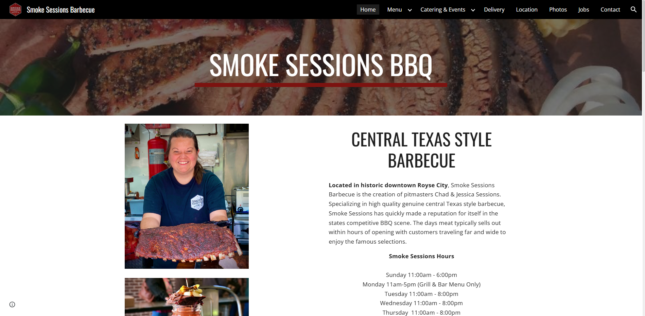Navigate to the Delivery page
The width and height of the screenshot is (645, 316).
click(x=494, y=10)
